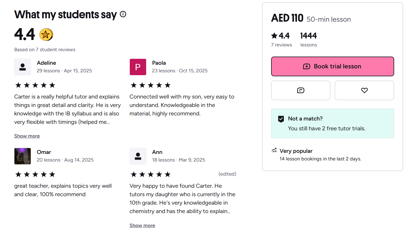Open the message tutor chat button
Viewport: 417px width, 235px height.
300,90
